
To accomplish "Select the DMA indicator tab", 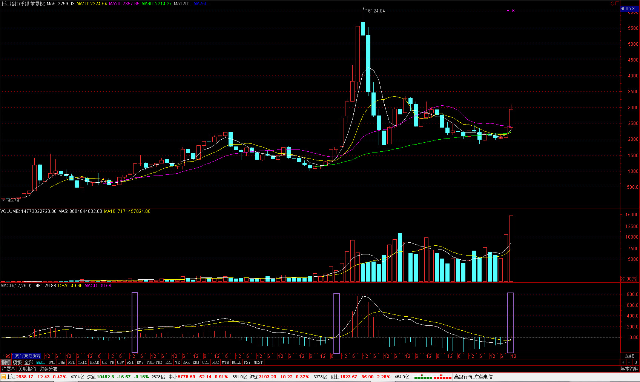I will 62,362.
